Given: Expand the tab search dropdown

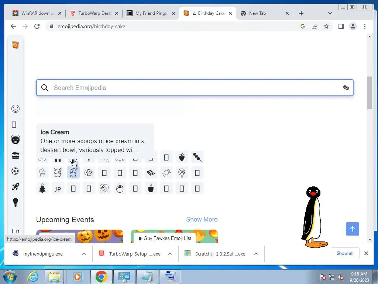Looking at the screenshot, I should coord(330,13).
